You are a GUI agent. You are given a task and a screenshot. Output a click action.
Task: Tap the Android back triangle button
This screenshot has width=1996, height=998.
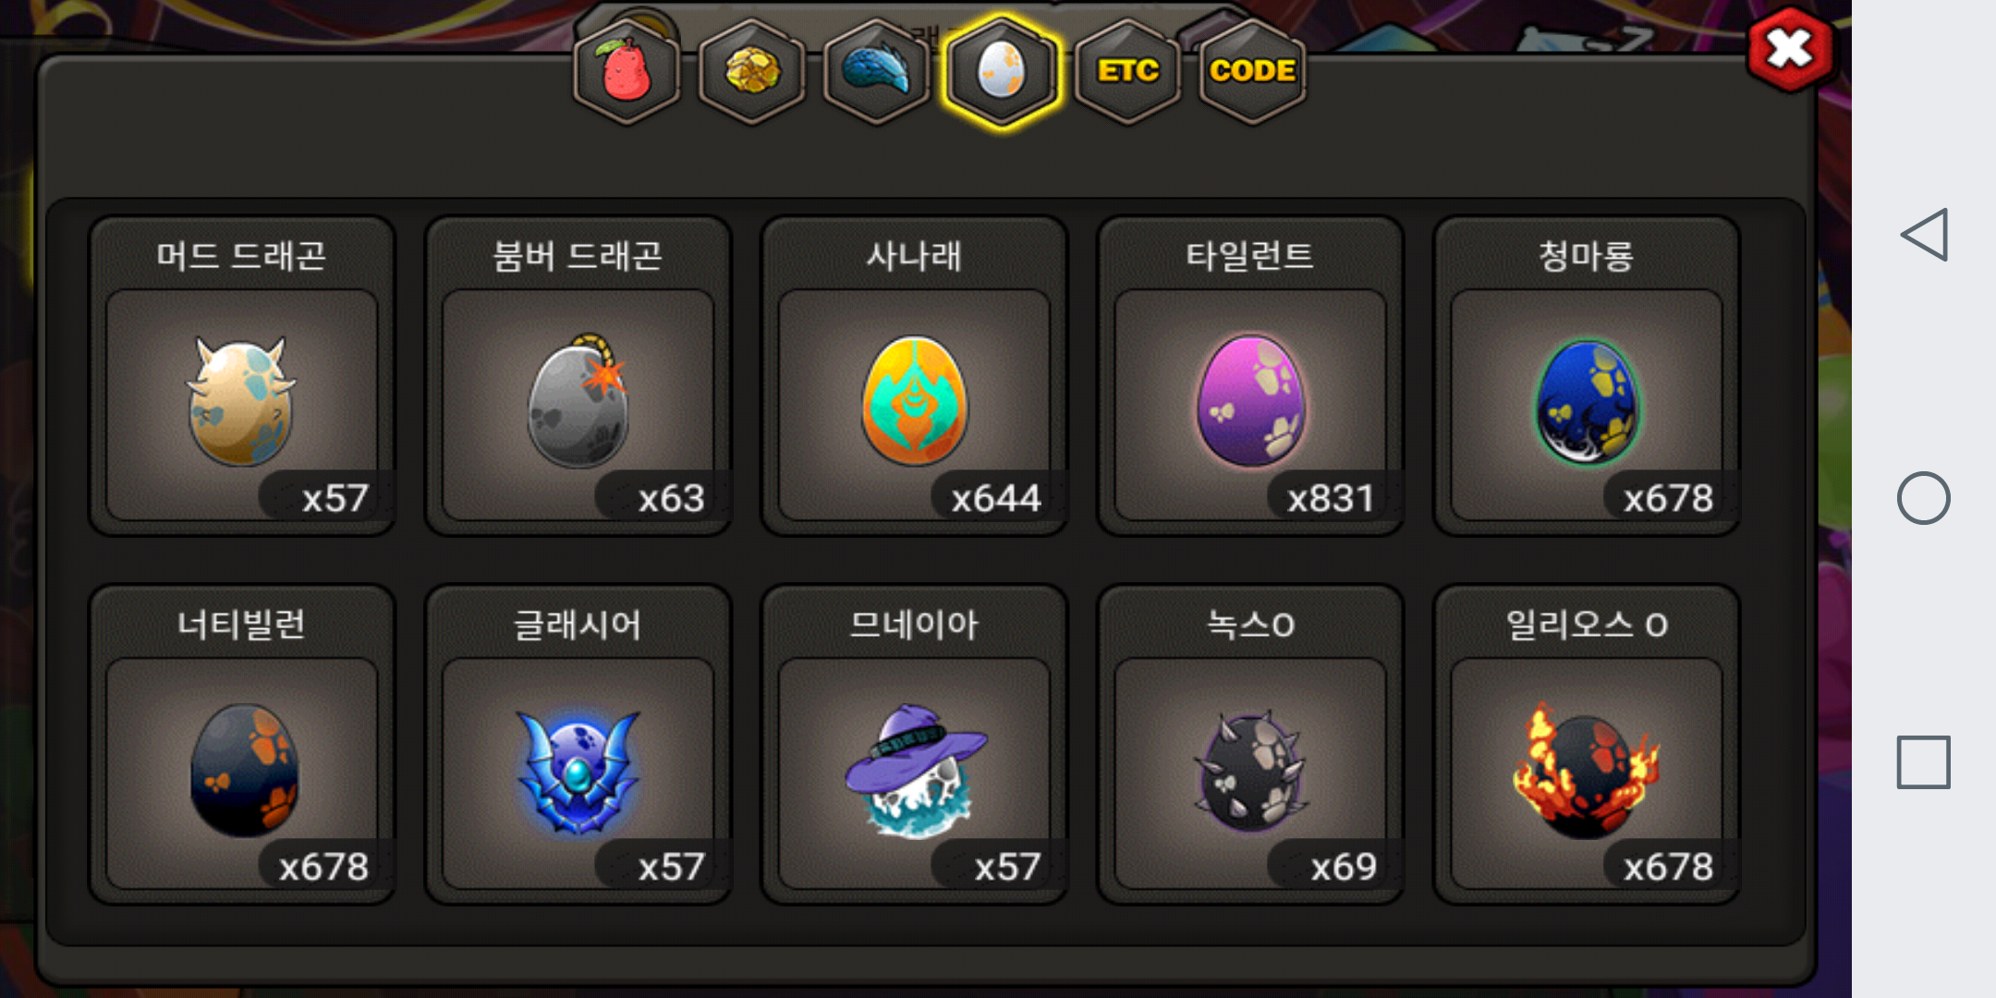1924,235
